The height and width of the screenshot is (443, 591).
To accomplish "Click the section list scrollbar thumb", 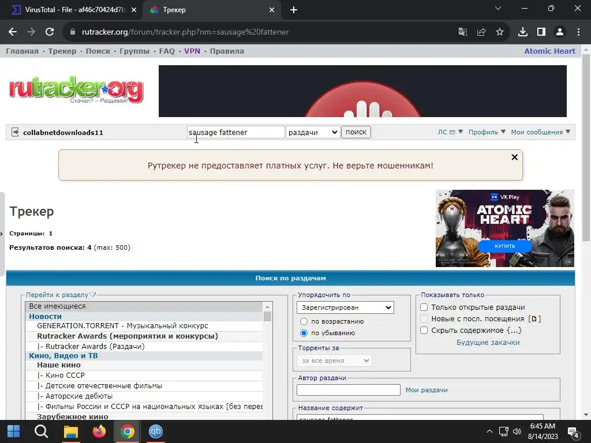I will click(268, 316).
